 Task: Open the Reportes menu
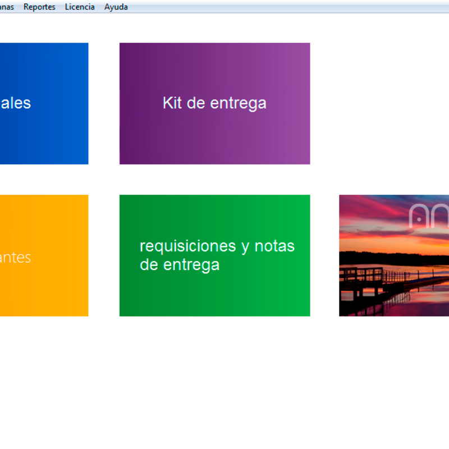(x=39, y=7)
